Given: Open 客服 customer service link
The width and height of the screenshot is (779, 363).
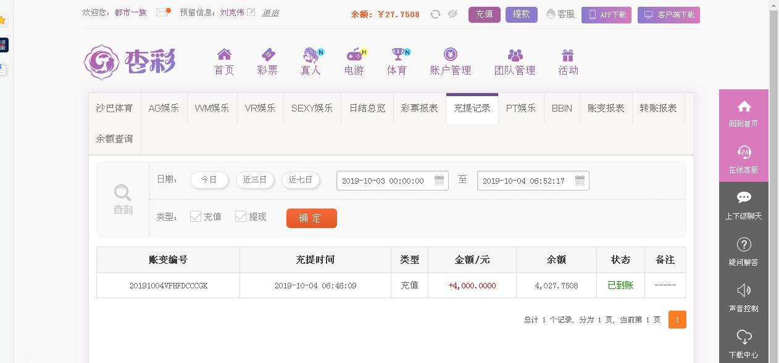Looking at the screenshot, I should (x=560, y=14).
